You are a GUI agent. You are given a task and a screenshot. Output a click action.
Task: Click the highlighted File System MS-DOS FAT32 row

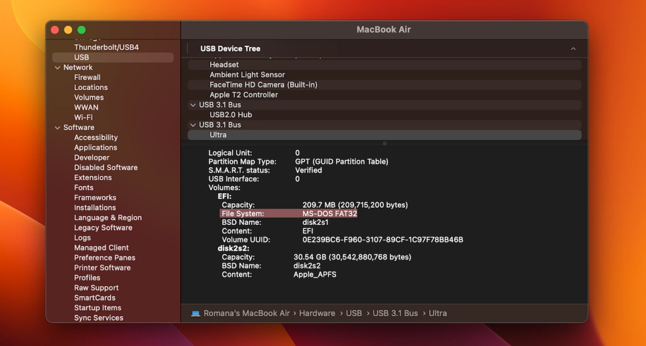[289, 214]
